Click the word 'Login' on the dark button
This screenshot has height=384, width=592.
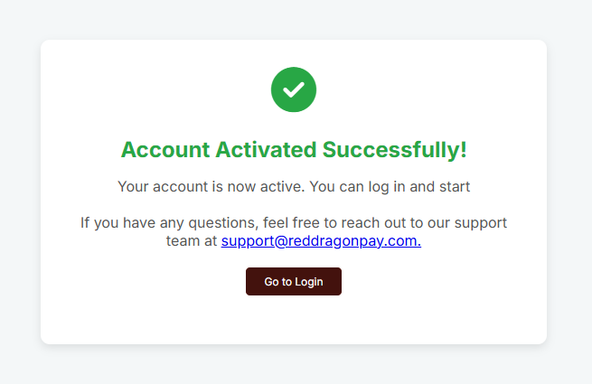click(309, 282)
